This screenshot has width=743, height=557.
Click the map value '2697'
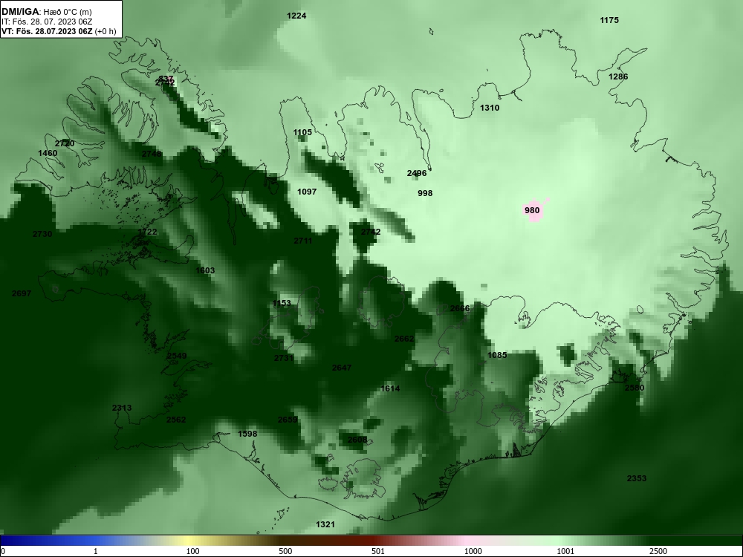point(22,293)
